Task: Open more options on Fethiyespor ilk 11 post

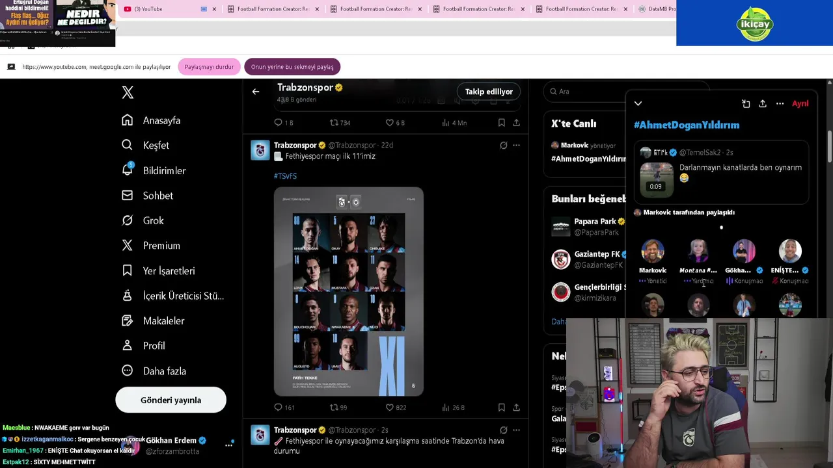Action: pyautogui.click(x=516, y=145)
